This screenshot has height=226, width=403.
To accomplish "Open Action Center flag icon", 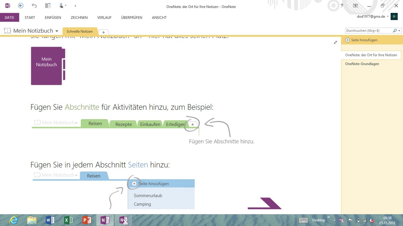I will [350, 220].
